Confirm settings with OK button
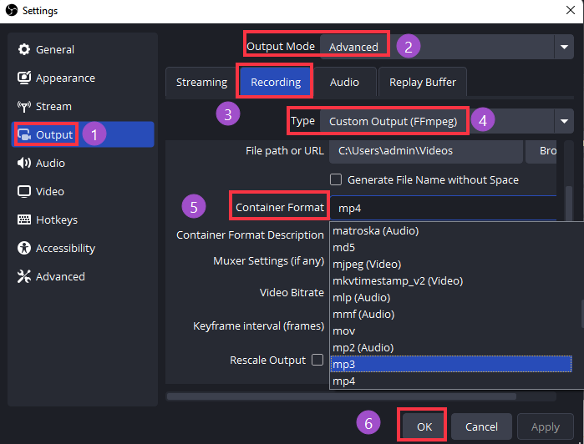Image resolution: width=584 pixels, height=444 pixels. click(424, 426)
